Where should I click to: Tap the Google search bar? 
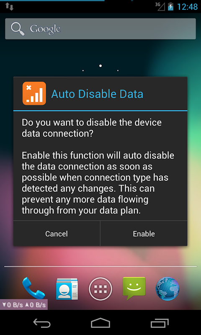coord(100,28)
